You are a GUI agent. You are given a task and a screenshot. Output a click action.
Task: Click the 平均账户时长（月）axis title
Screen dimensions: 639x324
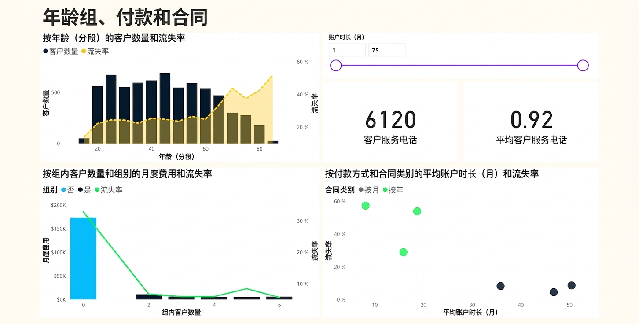coord(470,312)
